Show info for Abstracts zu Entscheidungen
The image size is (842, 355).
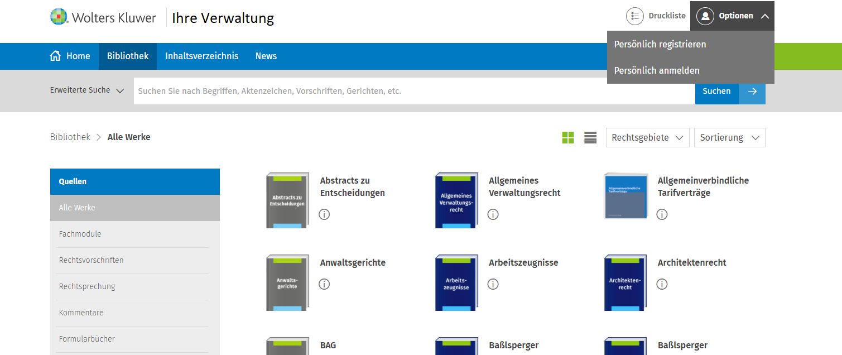click(324, 214)
